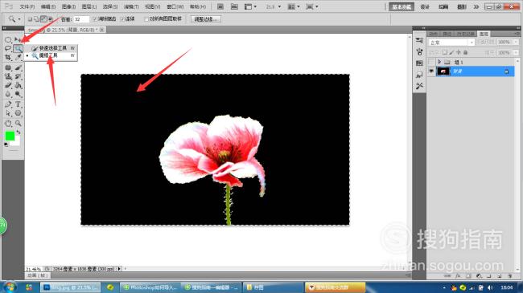Expand the 组 1 layer group
Screen dimensions: 523x293
point(439,62)
